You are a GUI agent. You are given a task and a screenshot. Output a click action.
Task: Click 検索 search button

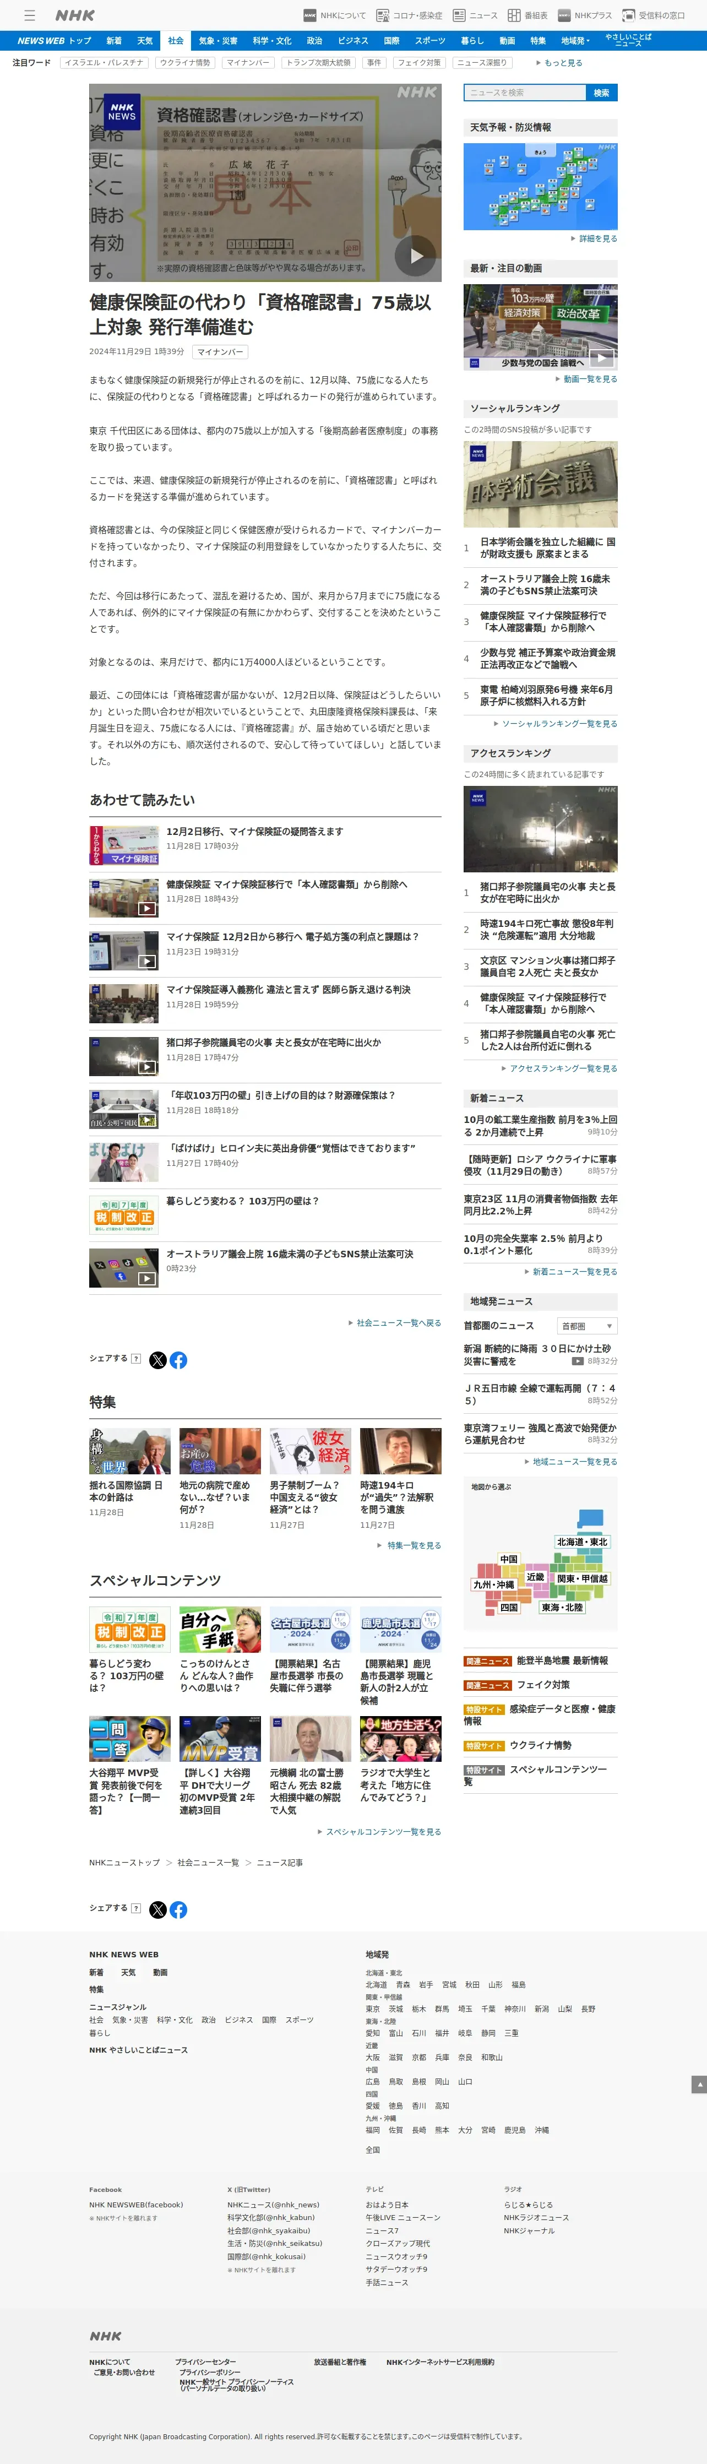tap(602, 93)
